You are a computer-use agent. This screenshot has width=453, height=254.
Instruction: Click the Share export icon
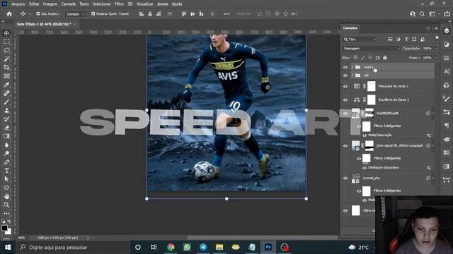(447, 14)
